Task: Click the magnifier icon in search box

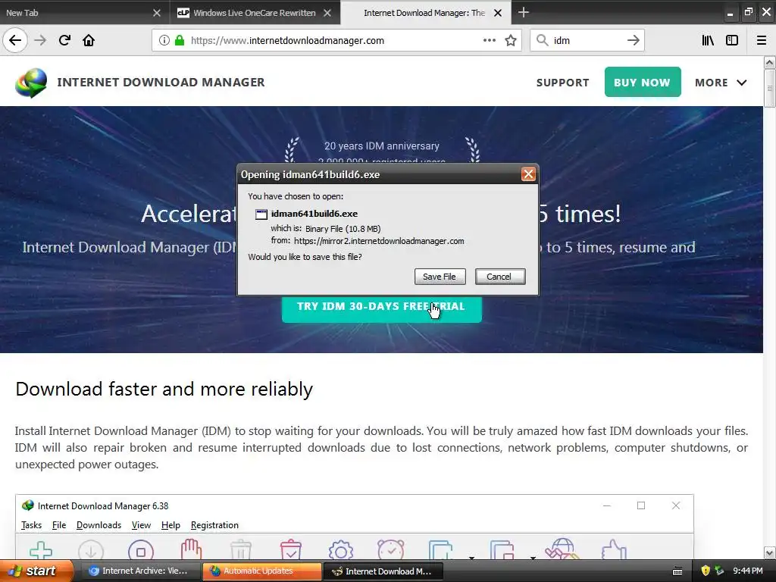Action: point(543,40)
